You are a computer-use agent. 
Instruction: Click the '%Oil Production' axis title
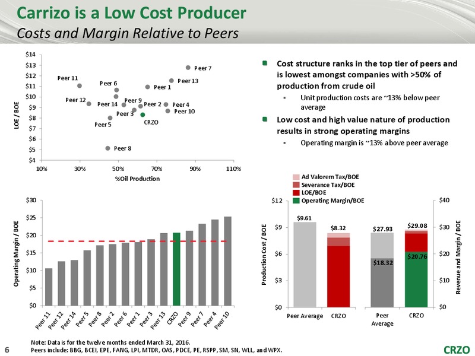tap(137, 179)
